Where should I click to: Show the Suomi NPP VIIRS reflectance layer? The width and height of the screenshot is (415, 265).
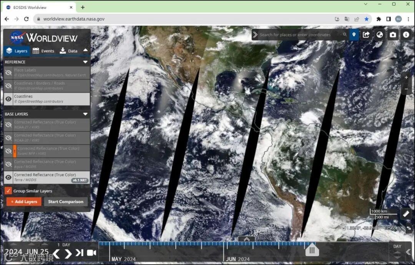8,151
